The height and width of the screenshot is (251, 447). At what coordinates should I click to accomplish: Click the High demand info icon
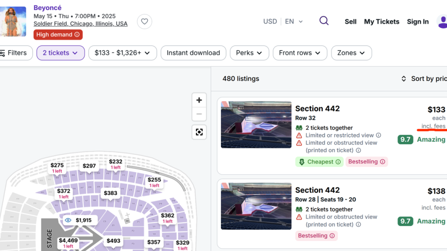[77, 34]
